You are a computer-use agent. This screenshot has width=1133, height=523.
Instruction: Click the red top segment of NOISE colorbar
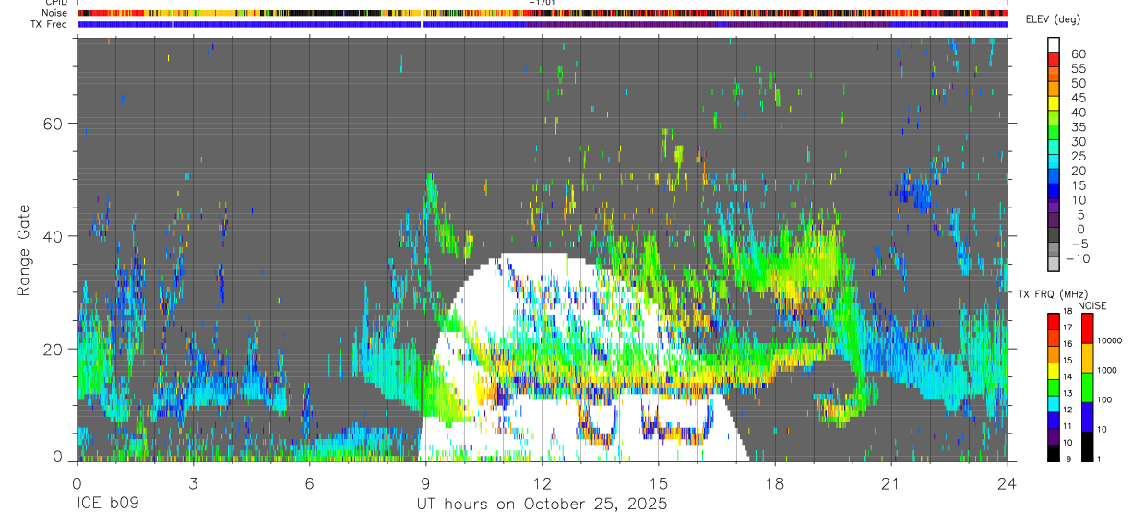tap(1088, 327)
